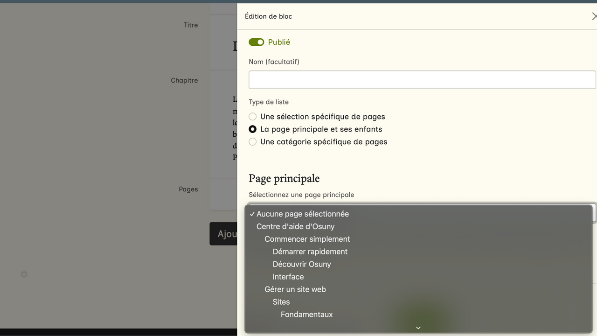Choose 'Fondamentaux' from the page list

coord(306,315)
